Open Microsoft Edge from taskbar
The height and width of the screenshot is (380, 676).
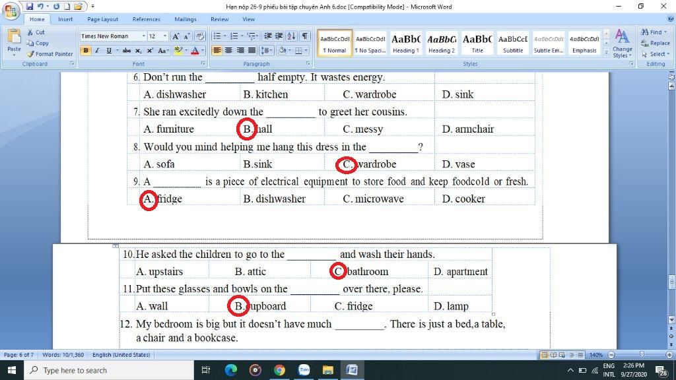pyautogui.click(x=231, y=370)
